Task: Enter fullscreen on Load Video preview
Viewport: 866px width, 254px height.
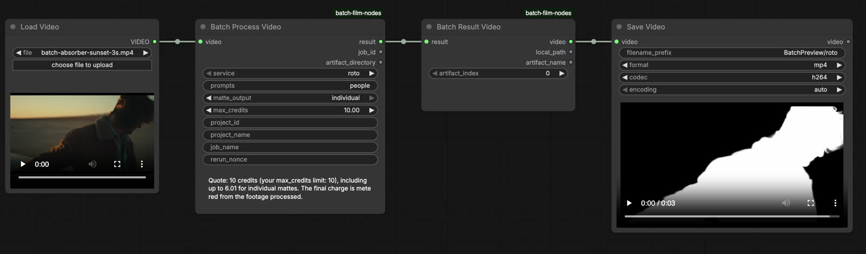Action: coord(117,164)
